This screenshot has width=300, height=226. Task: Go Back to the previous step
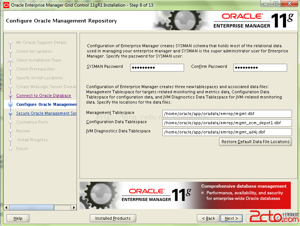click(208, 218)
